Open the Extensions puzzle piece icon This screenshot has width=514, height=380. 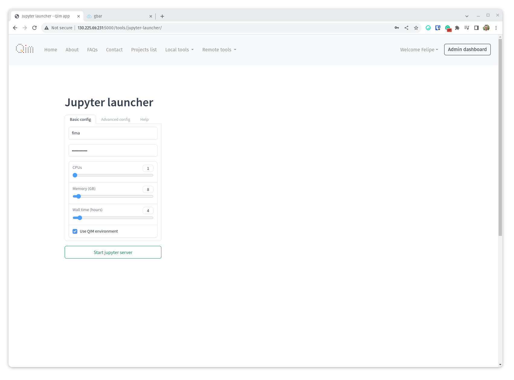[x=457, y=28]
